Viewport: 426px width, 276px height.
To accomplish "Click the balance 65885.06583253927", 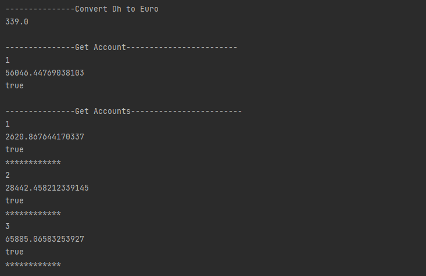I will point(45,239).
